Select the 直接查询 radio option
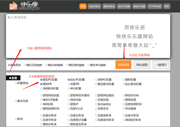The height and width of the screenshot is (127, 180). pyautogui.click(x=9, y=65)
